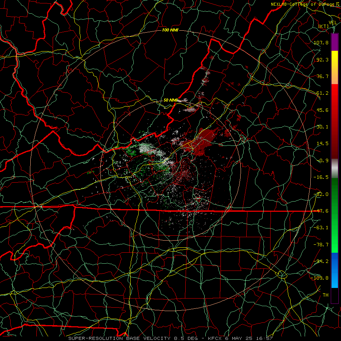Image resolution: width=341 pixels, height=341 pixels.
Task: Select the 76.7 scale value
Action: pyautogui.click(x=322, y=76)
